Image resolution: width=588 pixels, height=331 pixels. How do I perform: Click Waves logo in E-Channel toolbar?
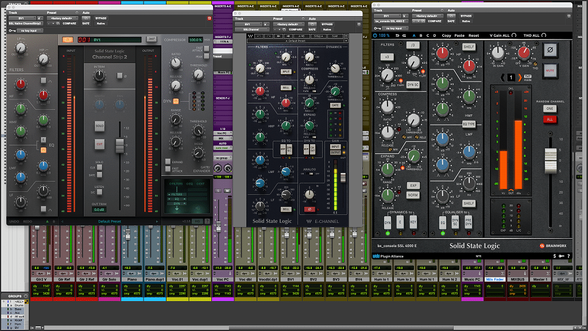click(250, 36)
